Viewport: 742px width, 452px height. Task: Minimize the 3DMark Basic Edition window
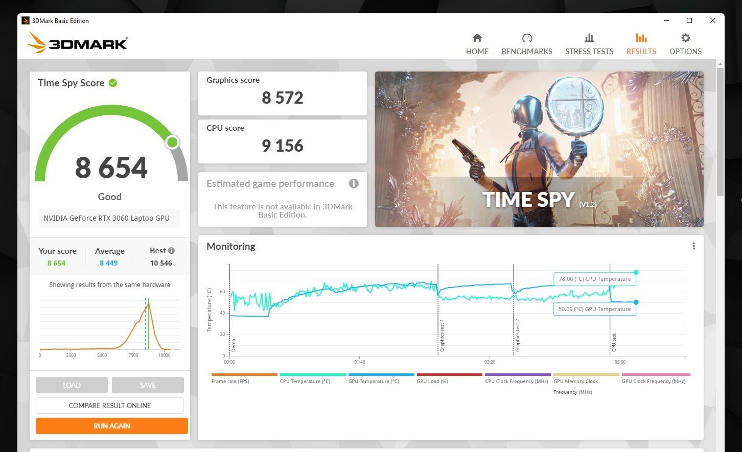[666, 20]
